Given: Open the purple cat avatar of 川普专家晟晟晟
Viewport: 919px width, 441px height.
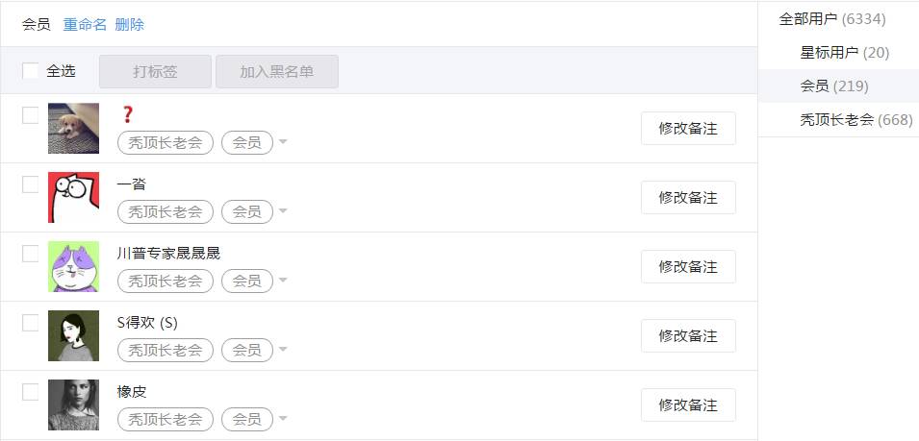Looking at the screenshot, I should (x=73, y=266).
